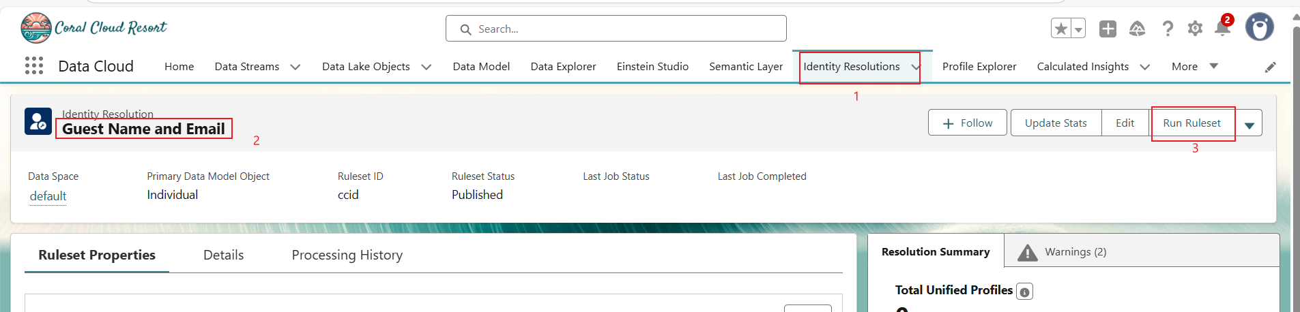
Task: Click the Data Cloud app name
Action: pyautogui.click(x=96, y=66)
